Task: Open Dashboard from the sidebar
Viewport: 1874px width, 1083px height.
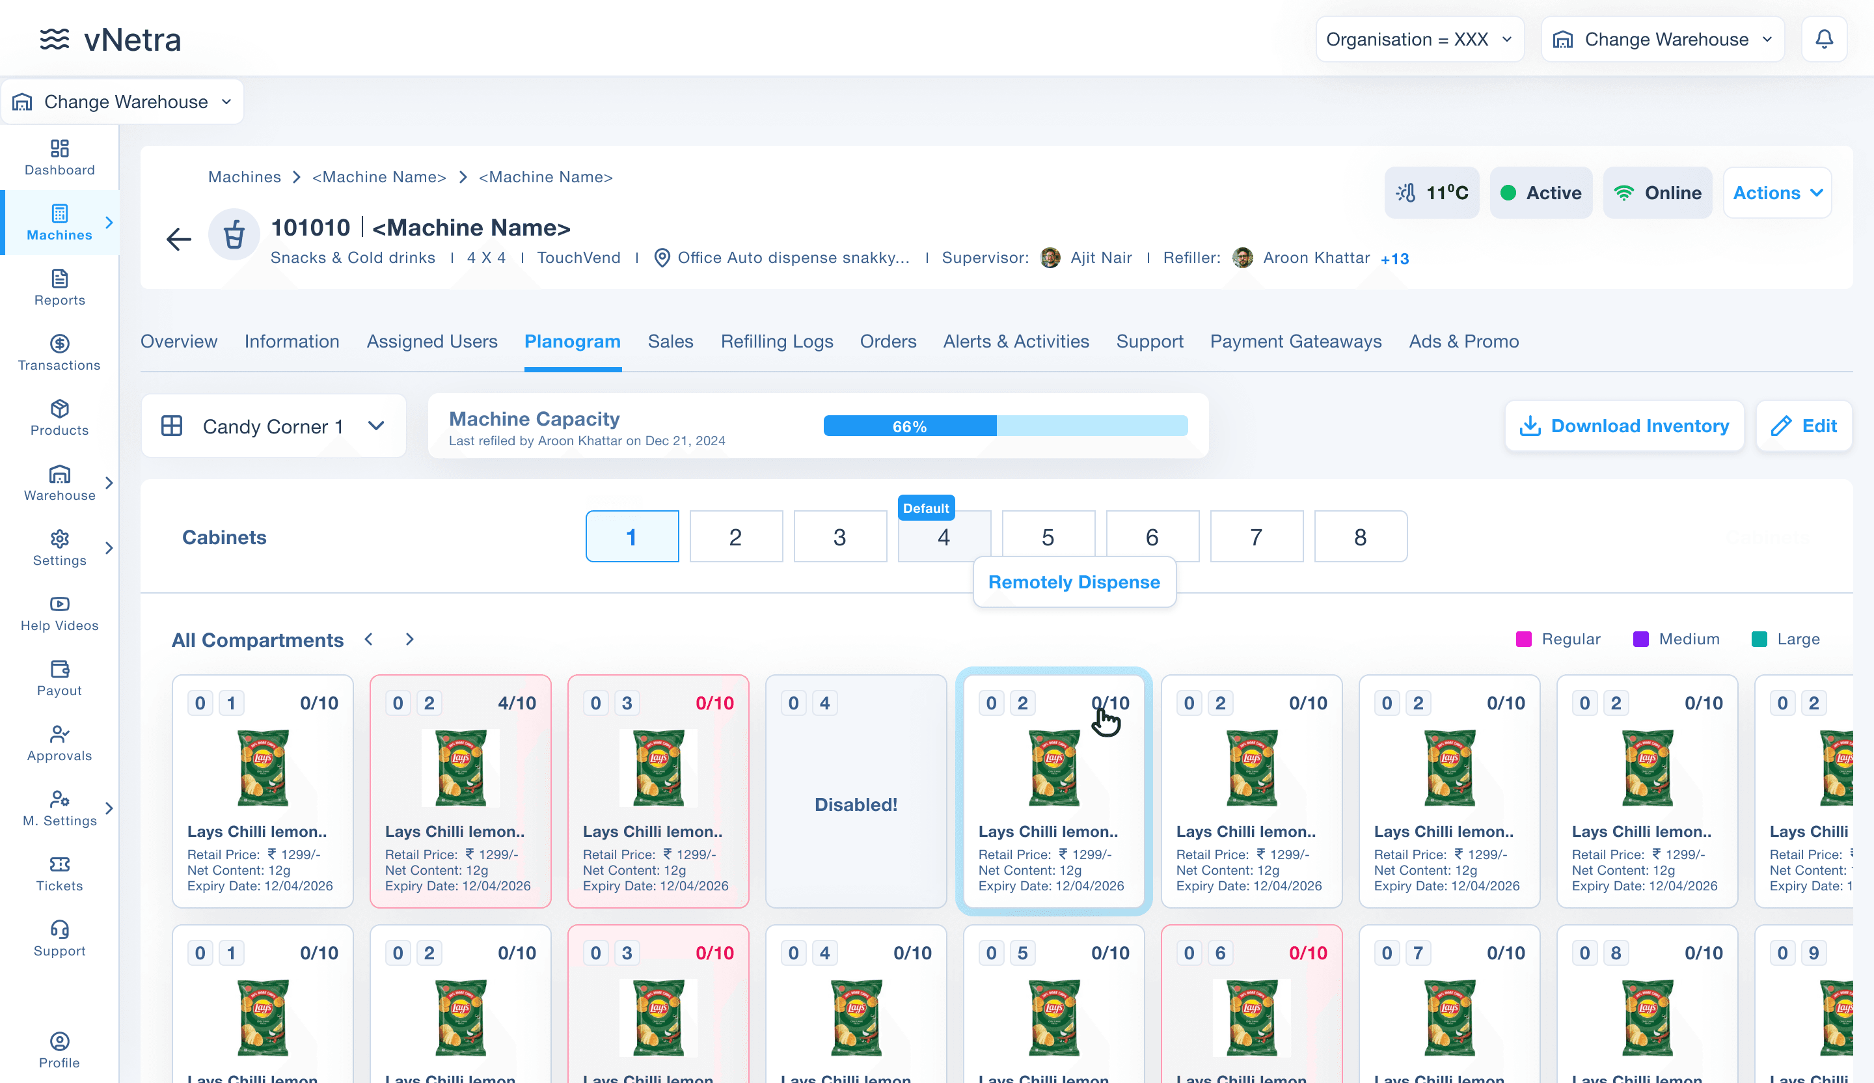Action: point(59,158)
